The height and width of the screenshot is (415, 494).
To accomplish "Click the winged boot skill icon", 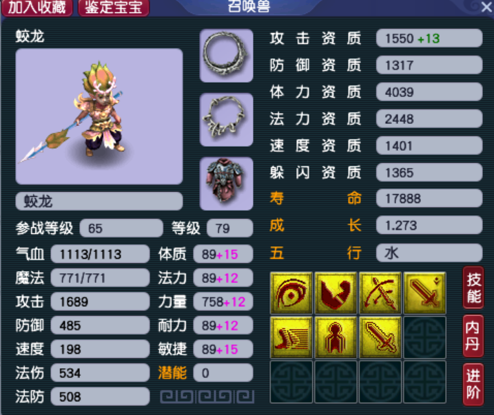I will [x=291, y=337].
